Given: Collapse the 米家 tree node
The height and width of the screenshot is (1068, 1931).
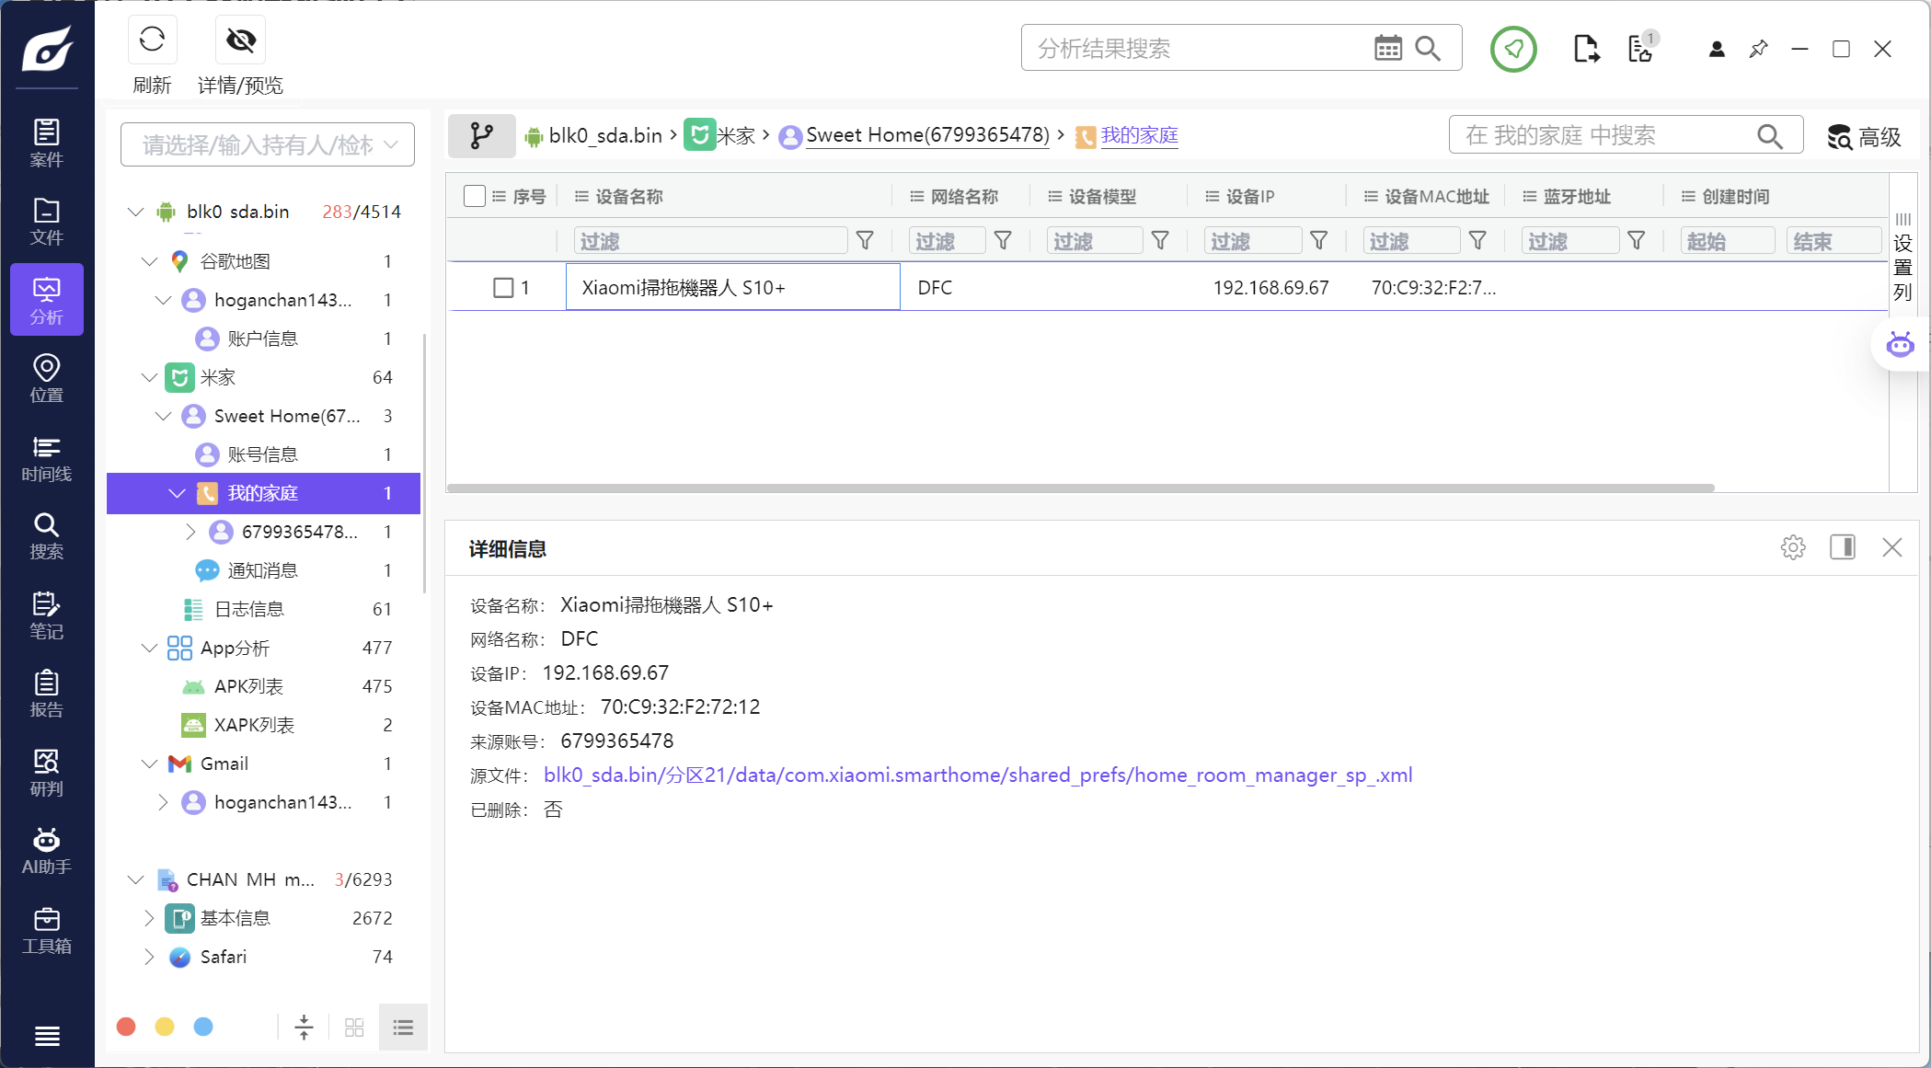Looking at the screenshot, I should (x=149, y=377).
